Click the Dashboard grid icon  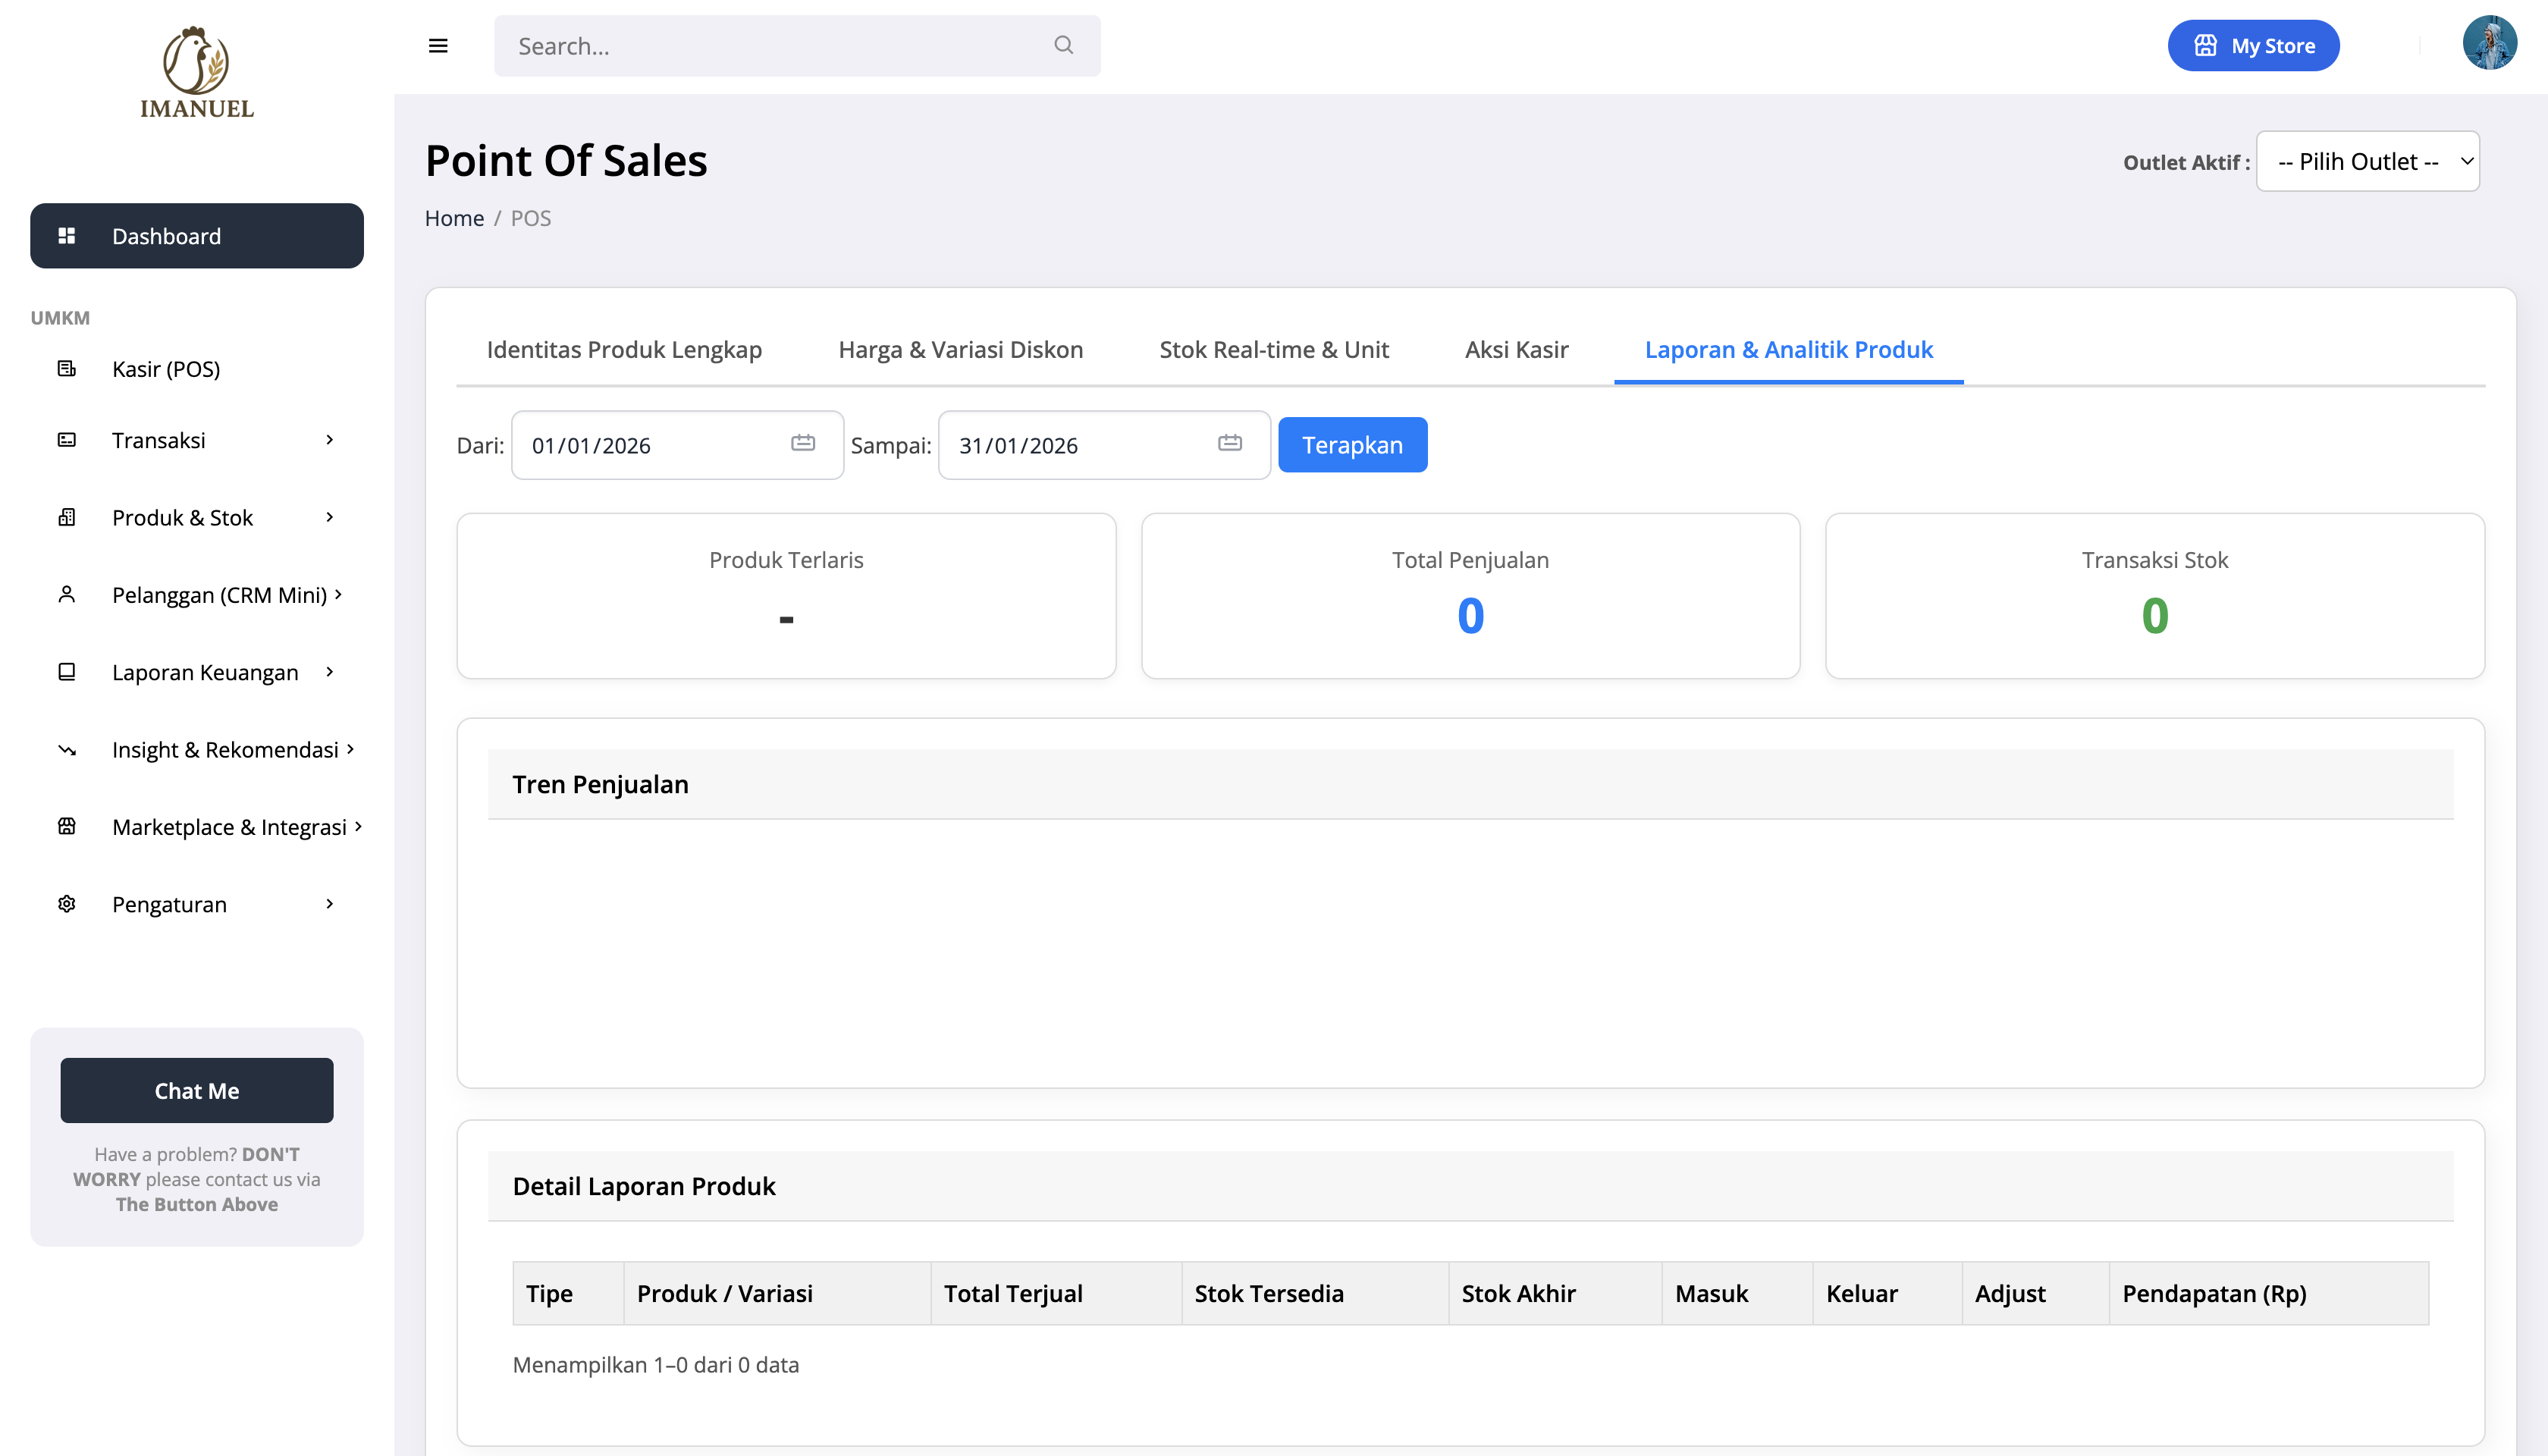coord(67,236)
